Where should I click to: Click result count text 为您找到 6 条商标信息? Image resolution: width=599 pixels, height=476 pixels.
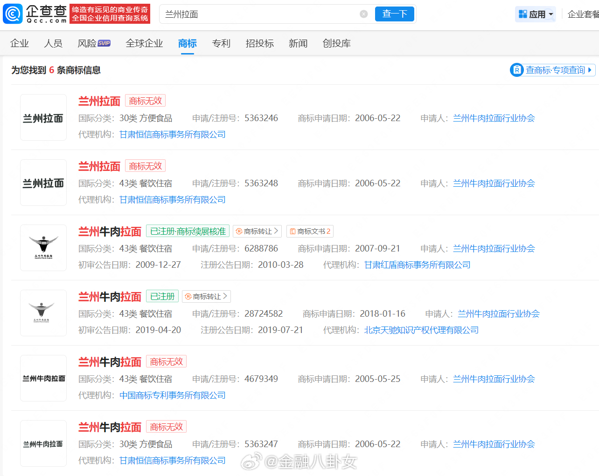tap(56, 70)
